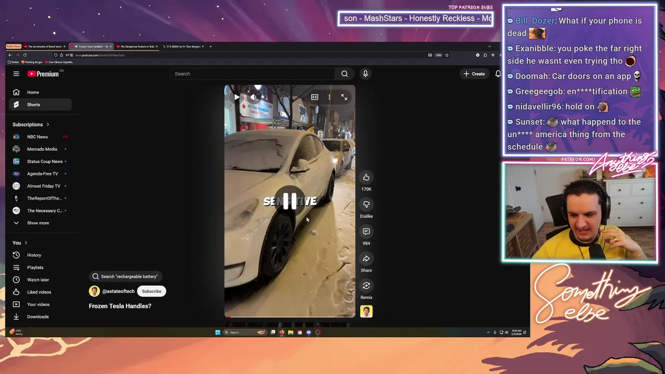This screenshot has height=374, width=665.
Task: Open the YouTube hamburger guide menu
Action: coord(16,74)
